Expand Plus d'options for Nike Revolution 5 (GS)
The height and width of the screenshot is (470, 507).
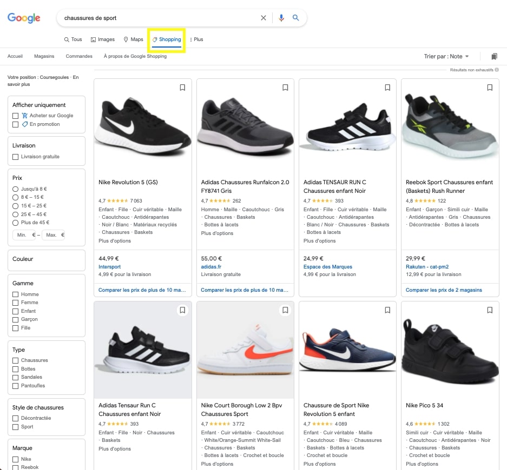coord(115,241)
